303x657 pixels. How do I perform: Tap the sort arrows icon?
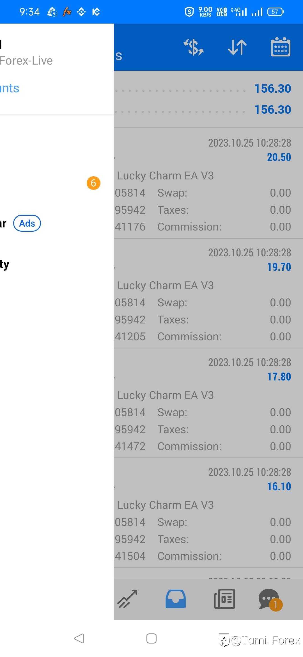point(237,47)
